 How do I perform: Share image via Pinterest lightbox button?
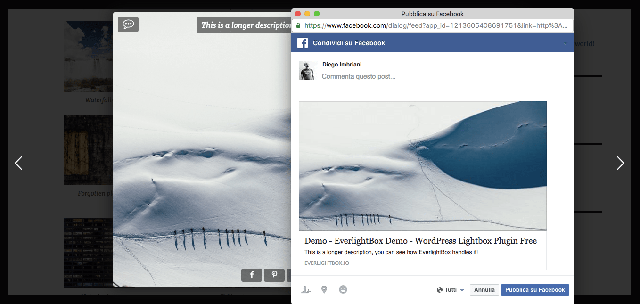pyautogui.click(x=274, y=275)
